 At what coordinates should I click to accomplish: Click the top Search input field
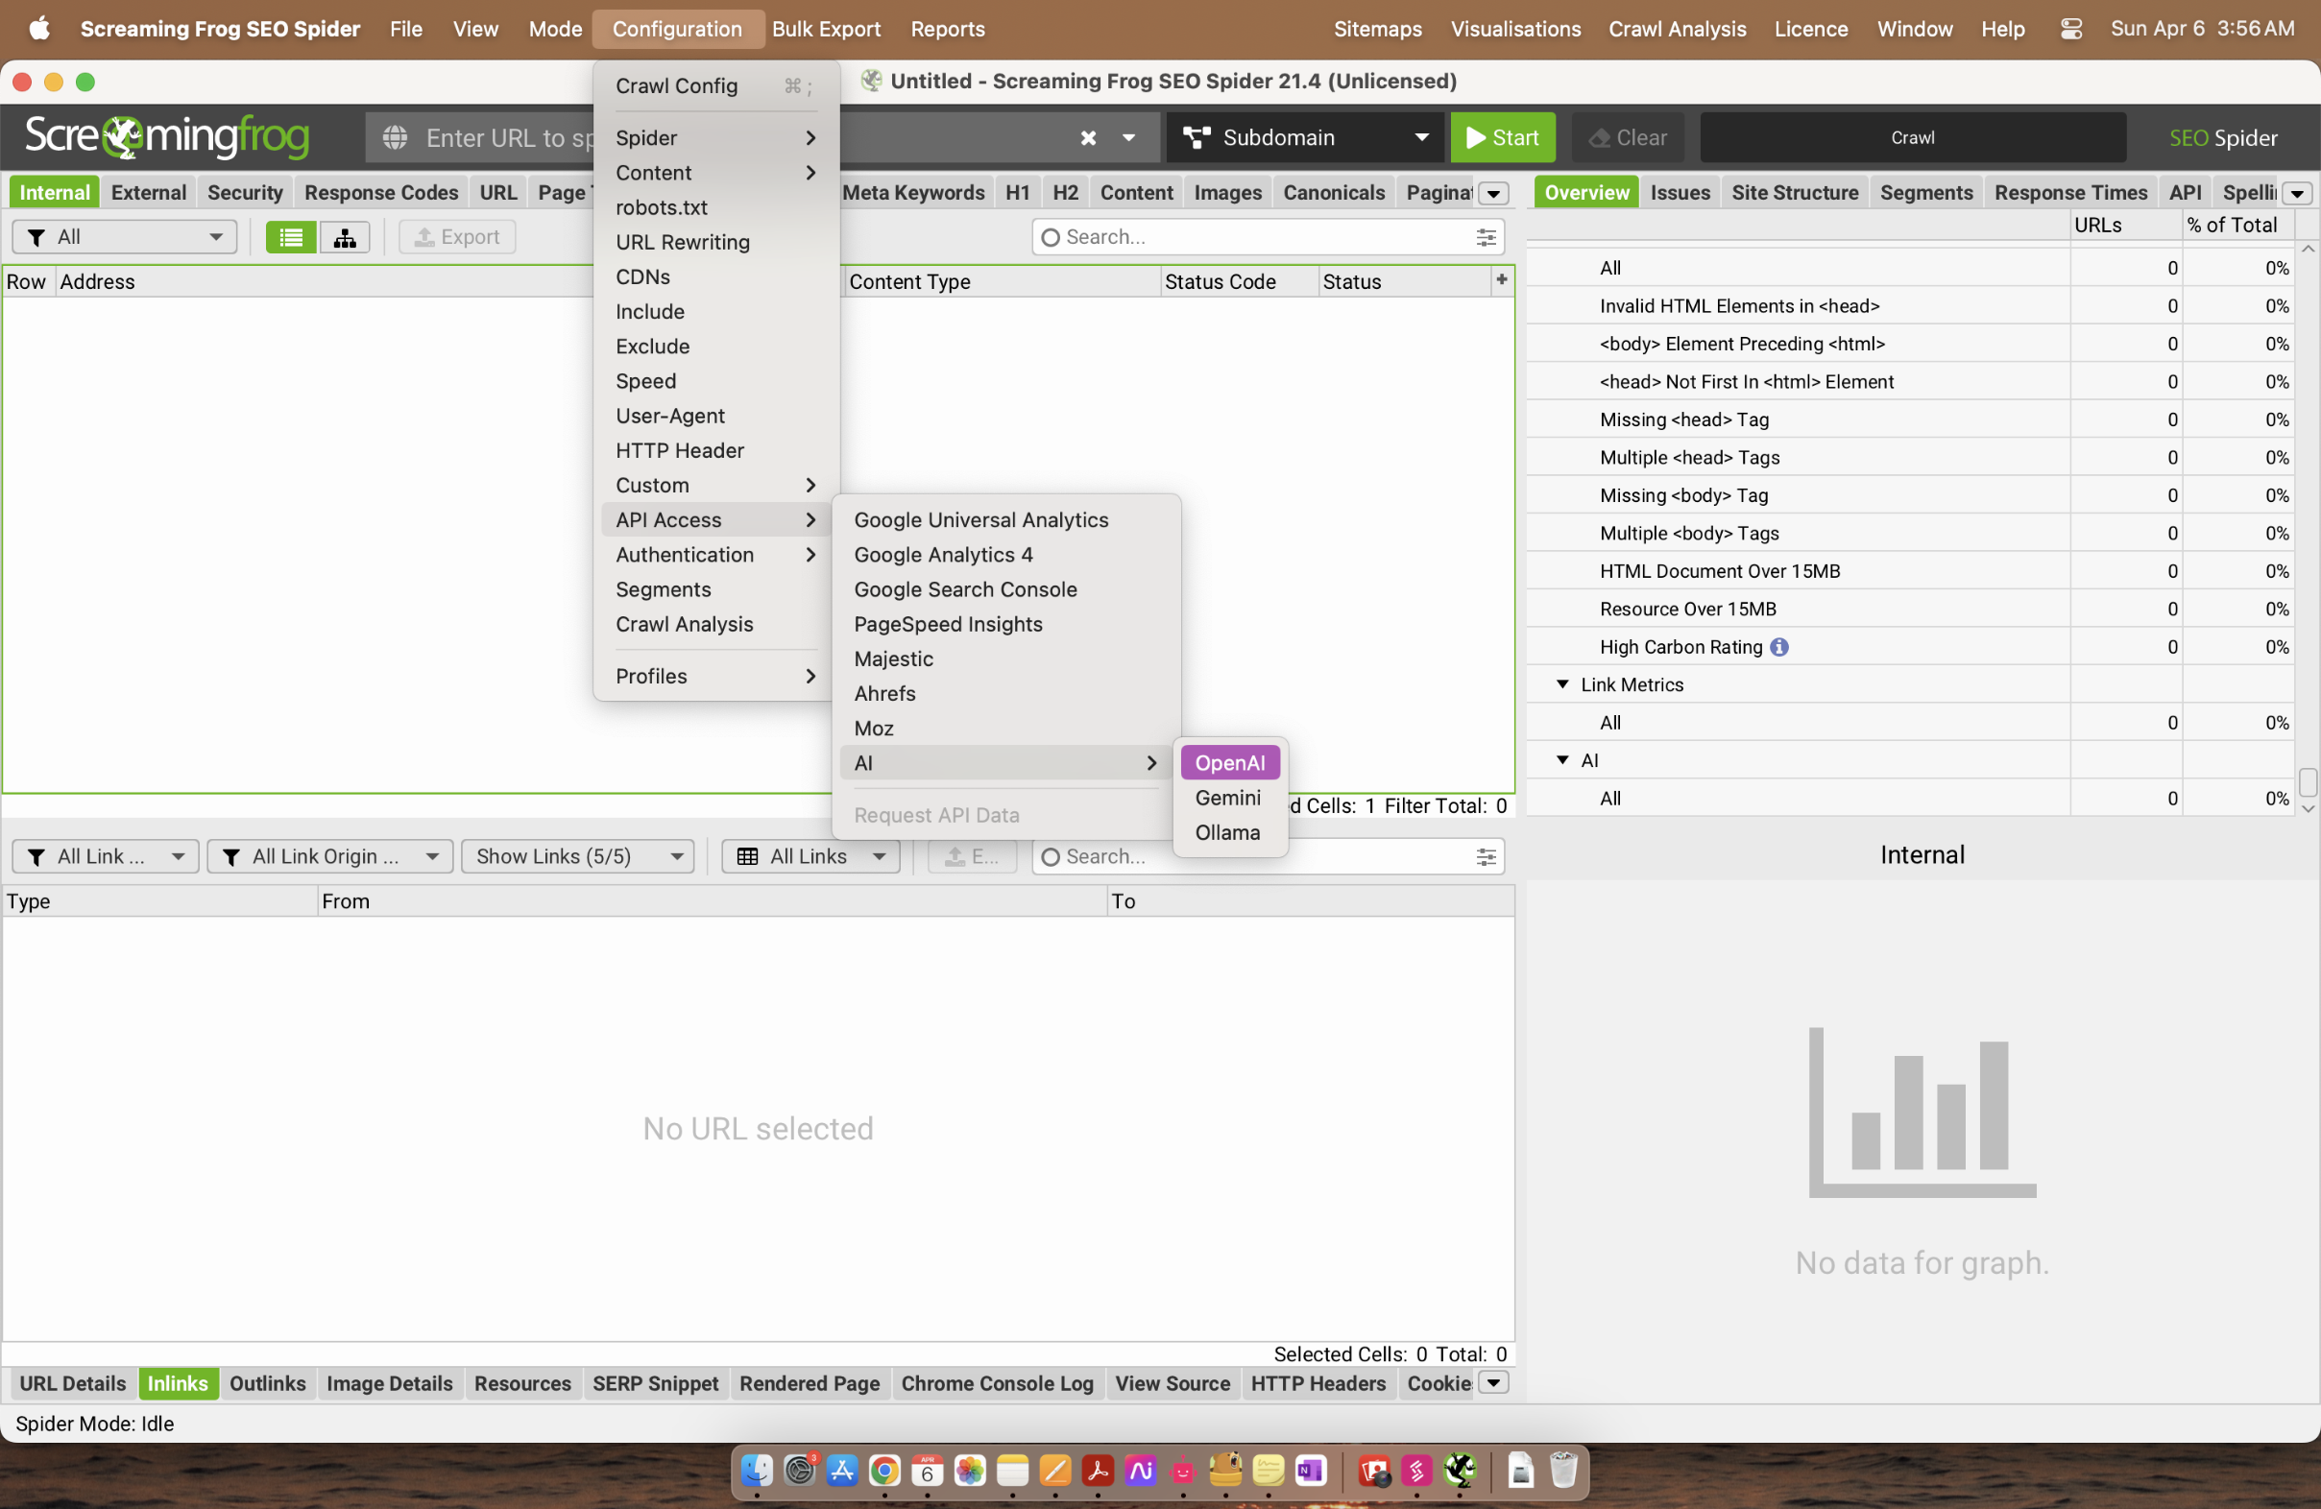tap(1258, 237)
